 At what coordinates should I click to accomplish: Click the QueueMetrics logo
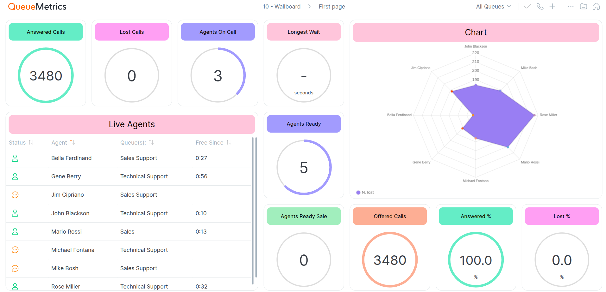[x=37, y=7]
